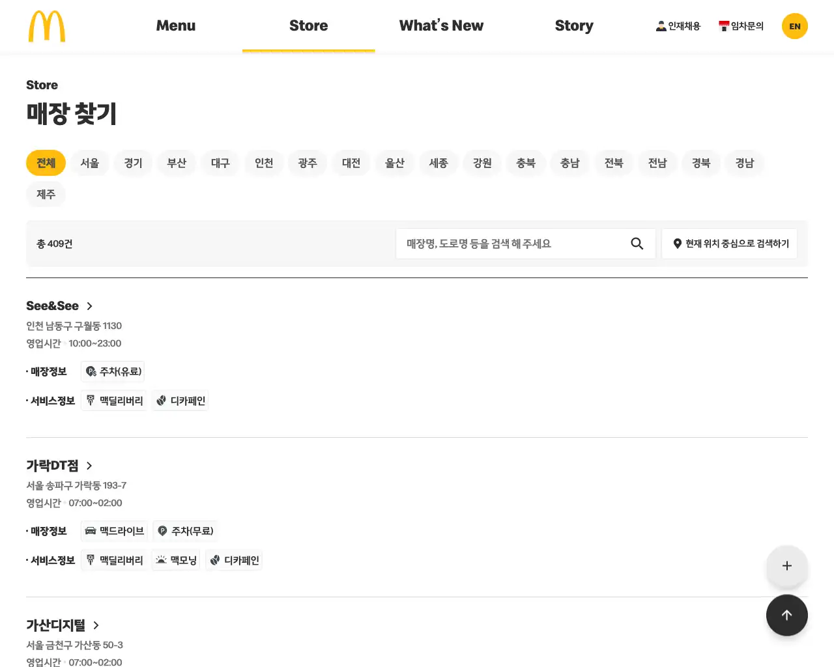This screenshot has width=834, height=667.
Task: Click address 서울 금천구 가산동 50-3
Action: click(74, 645)
